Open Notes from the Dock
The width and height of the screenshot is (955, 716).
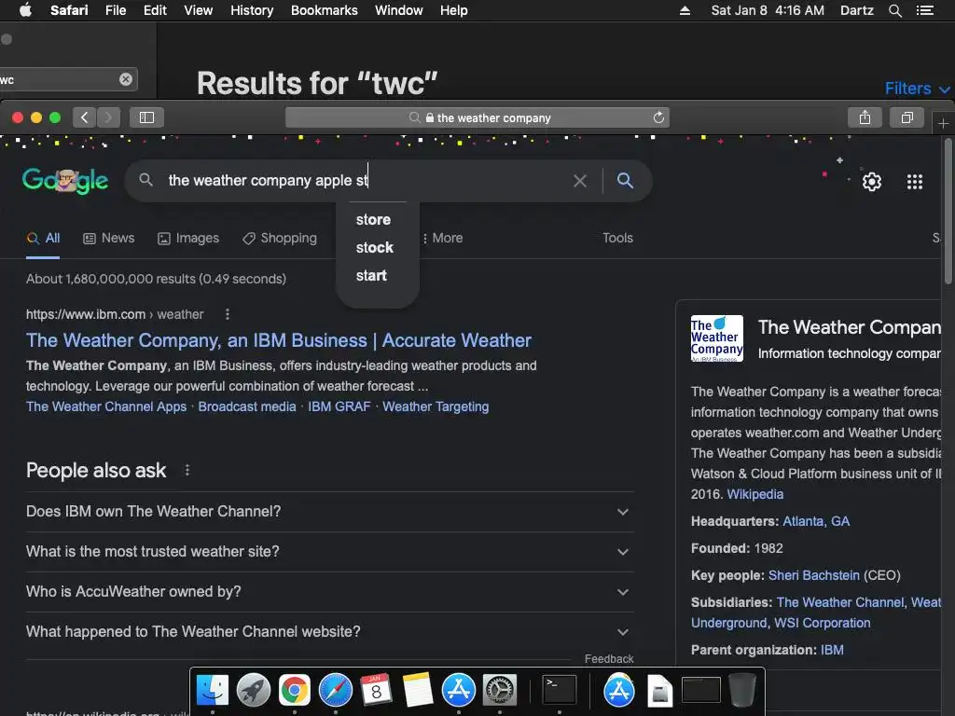click(418, 691)
